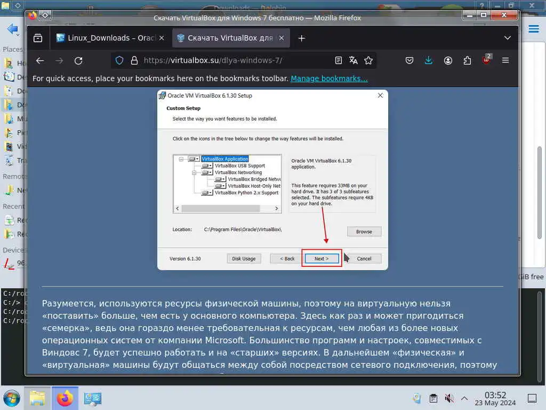This screenshot has width=546, height=410.
Task: Click Next in the VirtualBox setup
Action: [322, 259]
